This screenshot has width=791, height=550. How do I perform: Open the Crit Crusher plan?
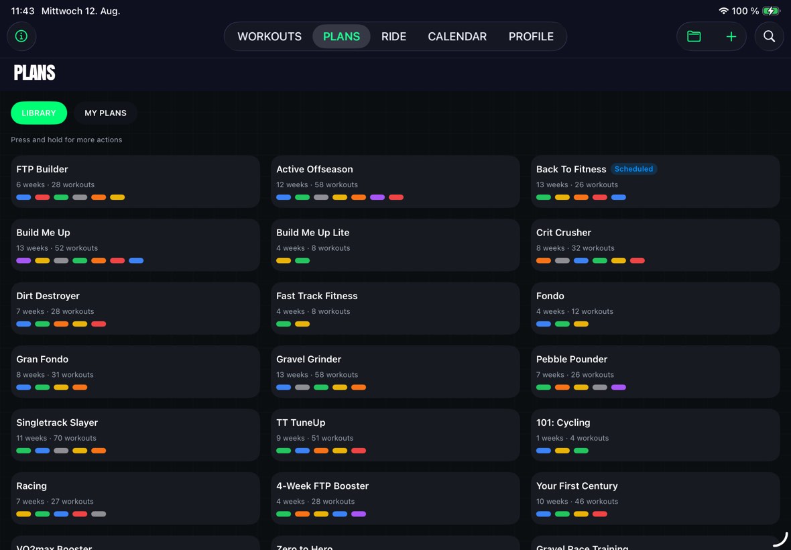656,245
